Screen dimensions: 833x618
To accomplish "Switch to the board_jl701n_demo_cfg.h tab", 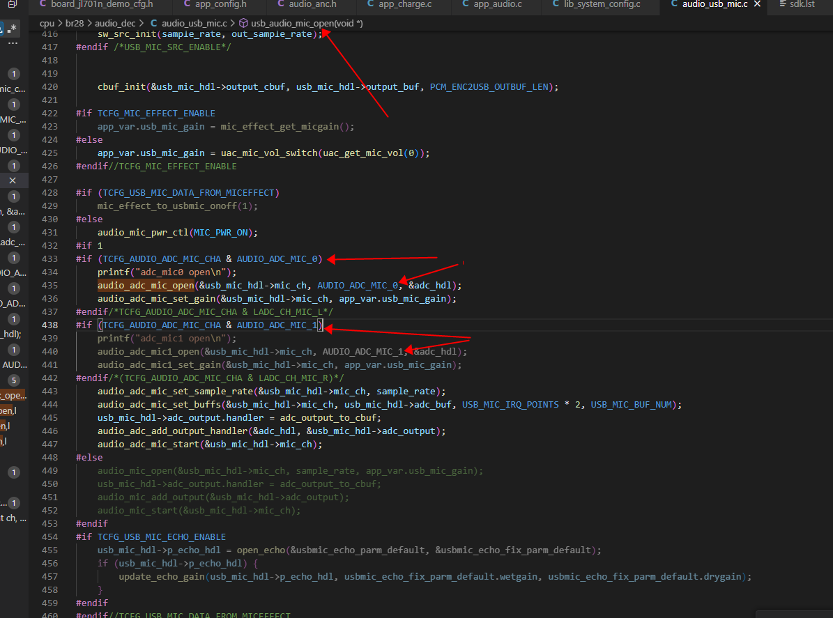I will pos(95,4).
